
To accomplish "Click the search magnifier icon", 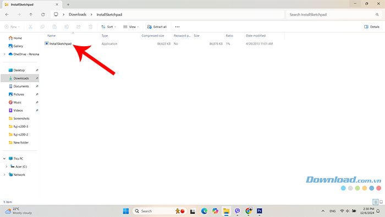I will 377,14.
